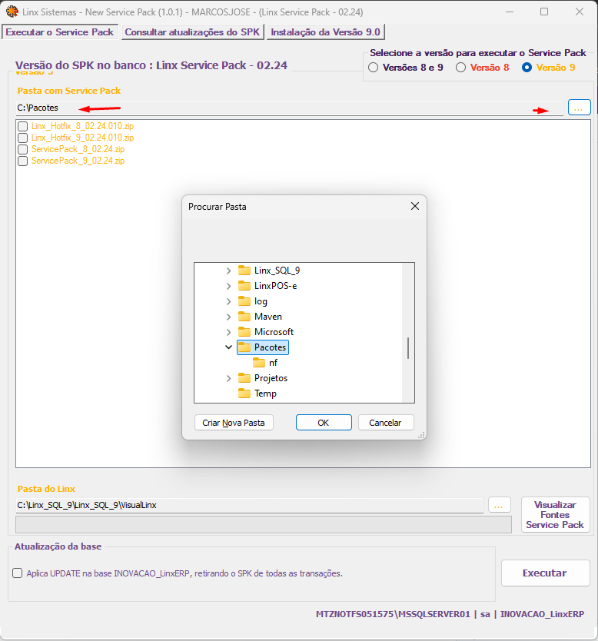The height and width of the screenshot is (641, 598).
Task: Select the Temp tree item label
Action: click(x=265, y=394)
